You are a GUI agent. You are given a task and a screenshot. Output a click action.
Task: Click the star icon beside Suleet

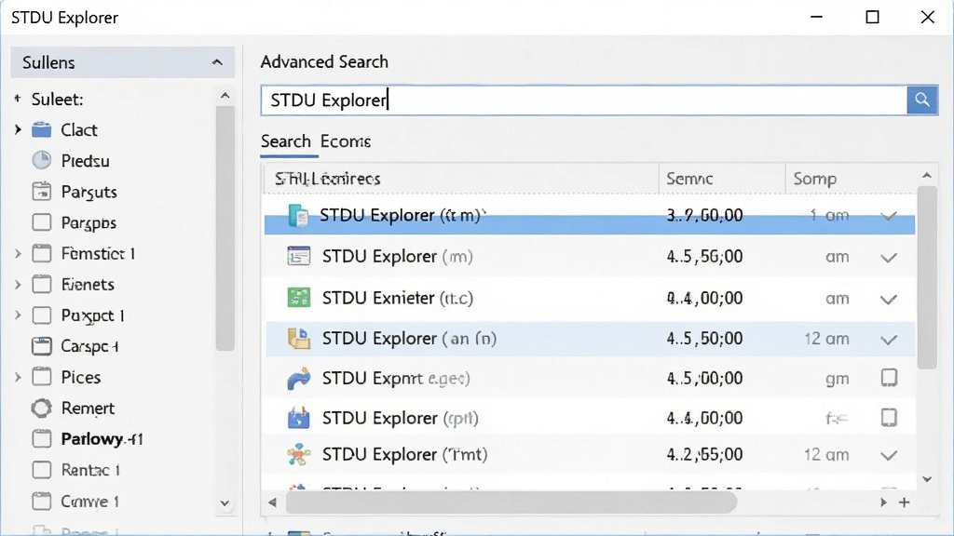(18, 98)
